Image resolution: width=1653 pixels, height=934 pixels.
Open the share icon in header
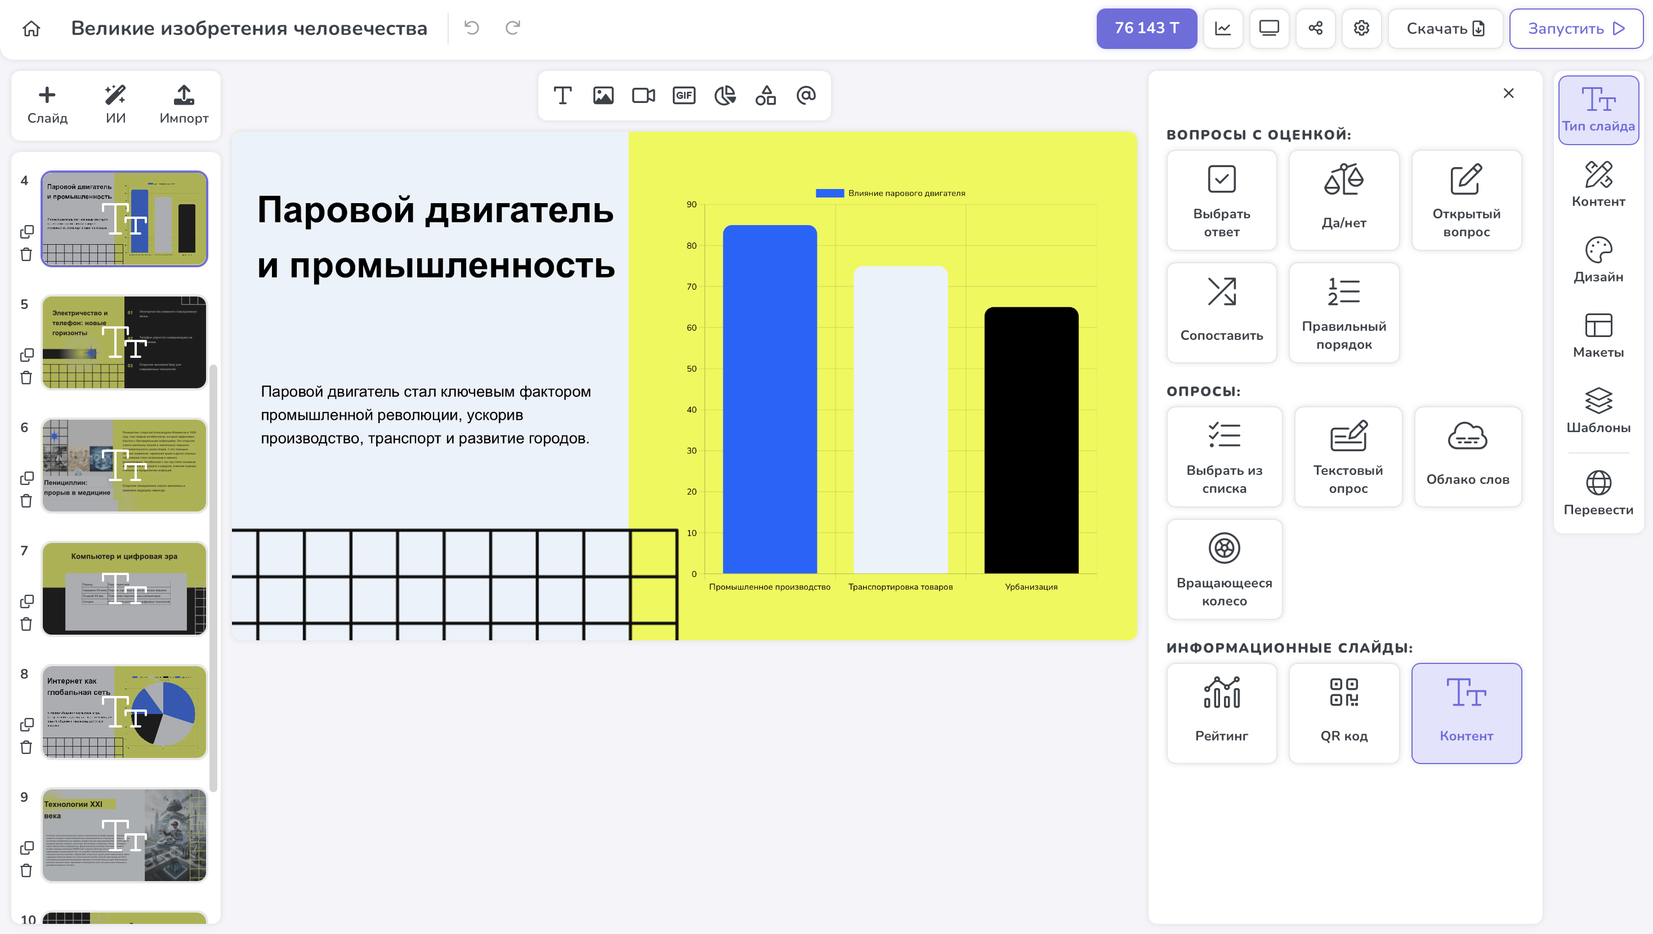[1315, 28]
